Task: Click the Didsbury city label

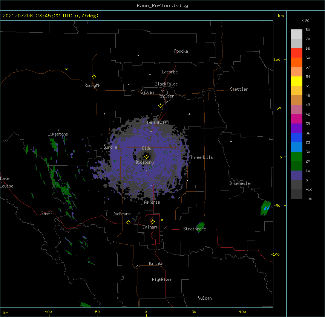Action: pyautogui.click(x=145, y=162)
